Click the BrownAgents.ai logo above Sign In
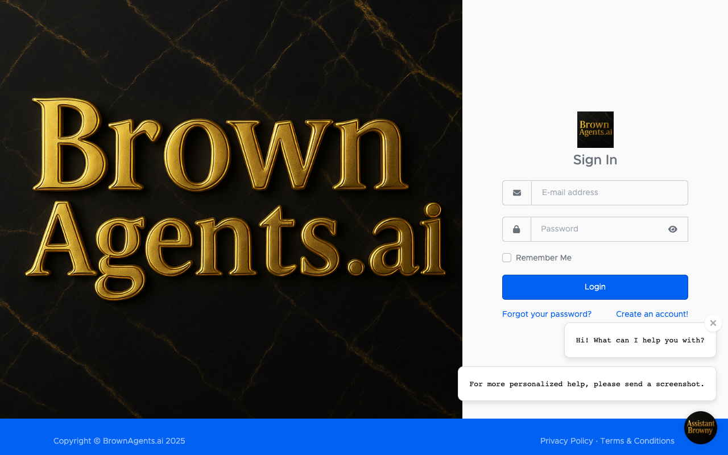The image size is (728, 455). click(595, 129)
